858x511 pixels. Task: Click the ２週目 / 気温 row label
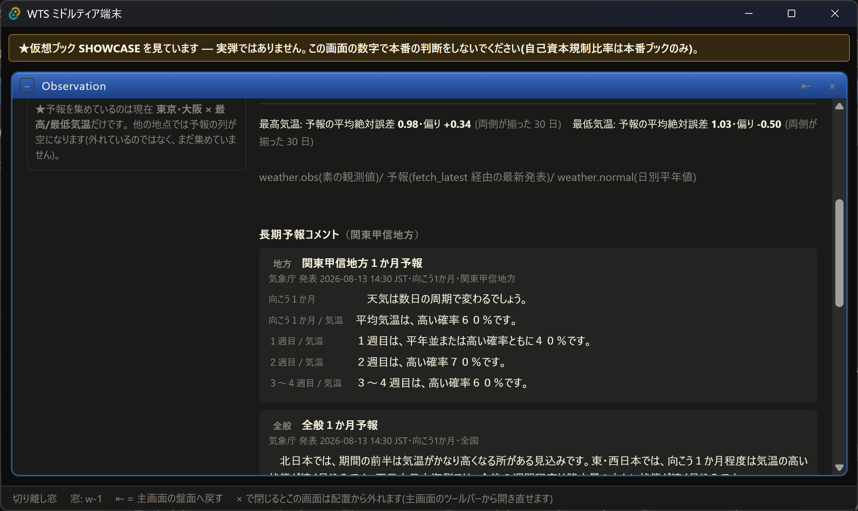296,362
